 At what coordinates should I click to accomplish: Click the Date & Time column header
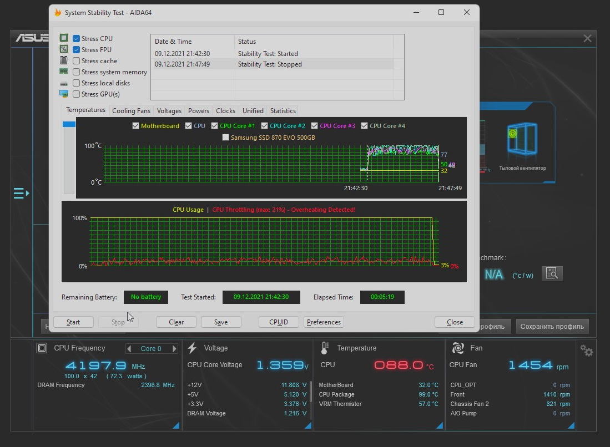(193, 41)
